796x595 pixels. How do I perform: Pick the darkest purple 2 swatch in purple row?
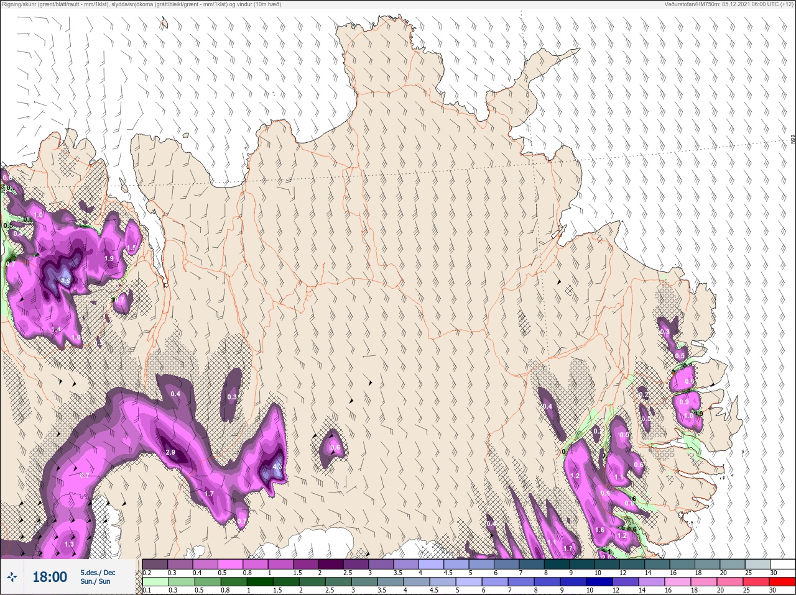tap(330, 564)
